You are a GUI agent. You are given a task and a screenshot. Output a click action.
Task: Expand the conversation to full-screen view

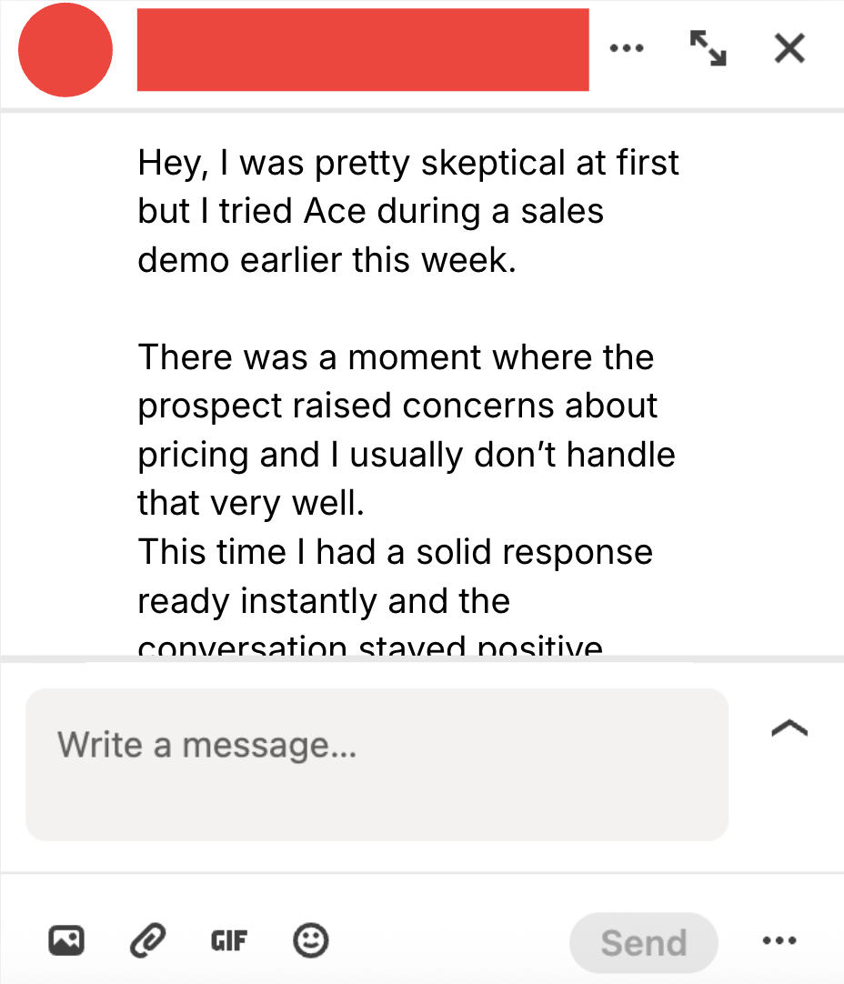click(708, 49)
